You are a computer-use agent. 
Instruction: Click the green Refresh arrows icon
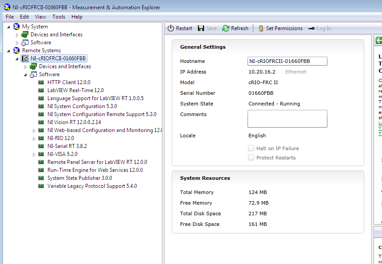point(225,28)
